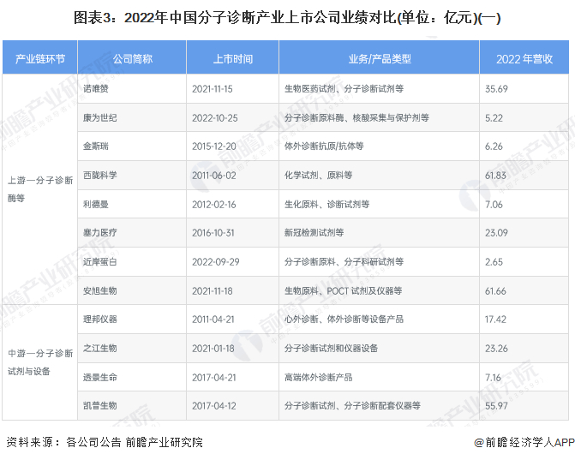Select company name 金斯瑞
Image resolution: width=575 pixels, height=460 pixels.
click(x=96, y=146)
